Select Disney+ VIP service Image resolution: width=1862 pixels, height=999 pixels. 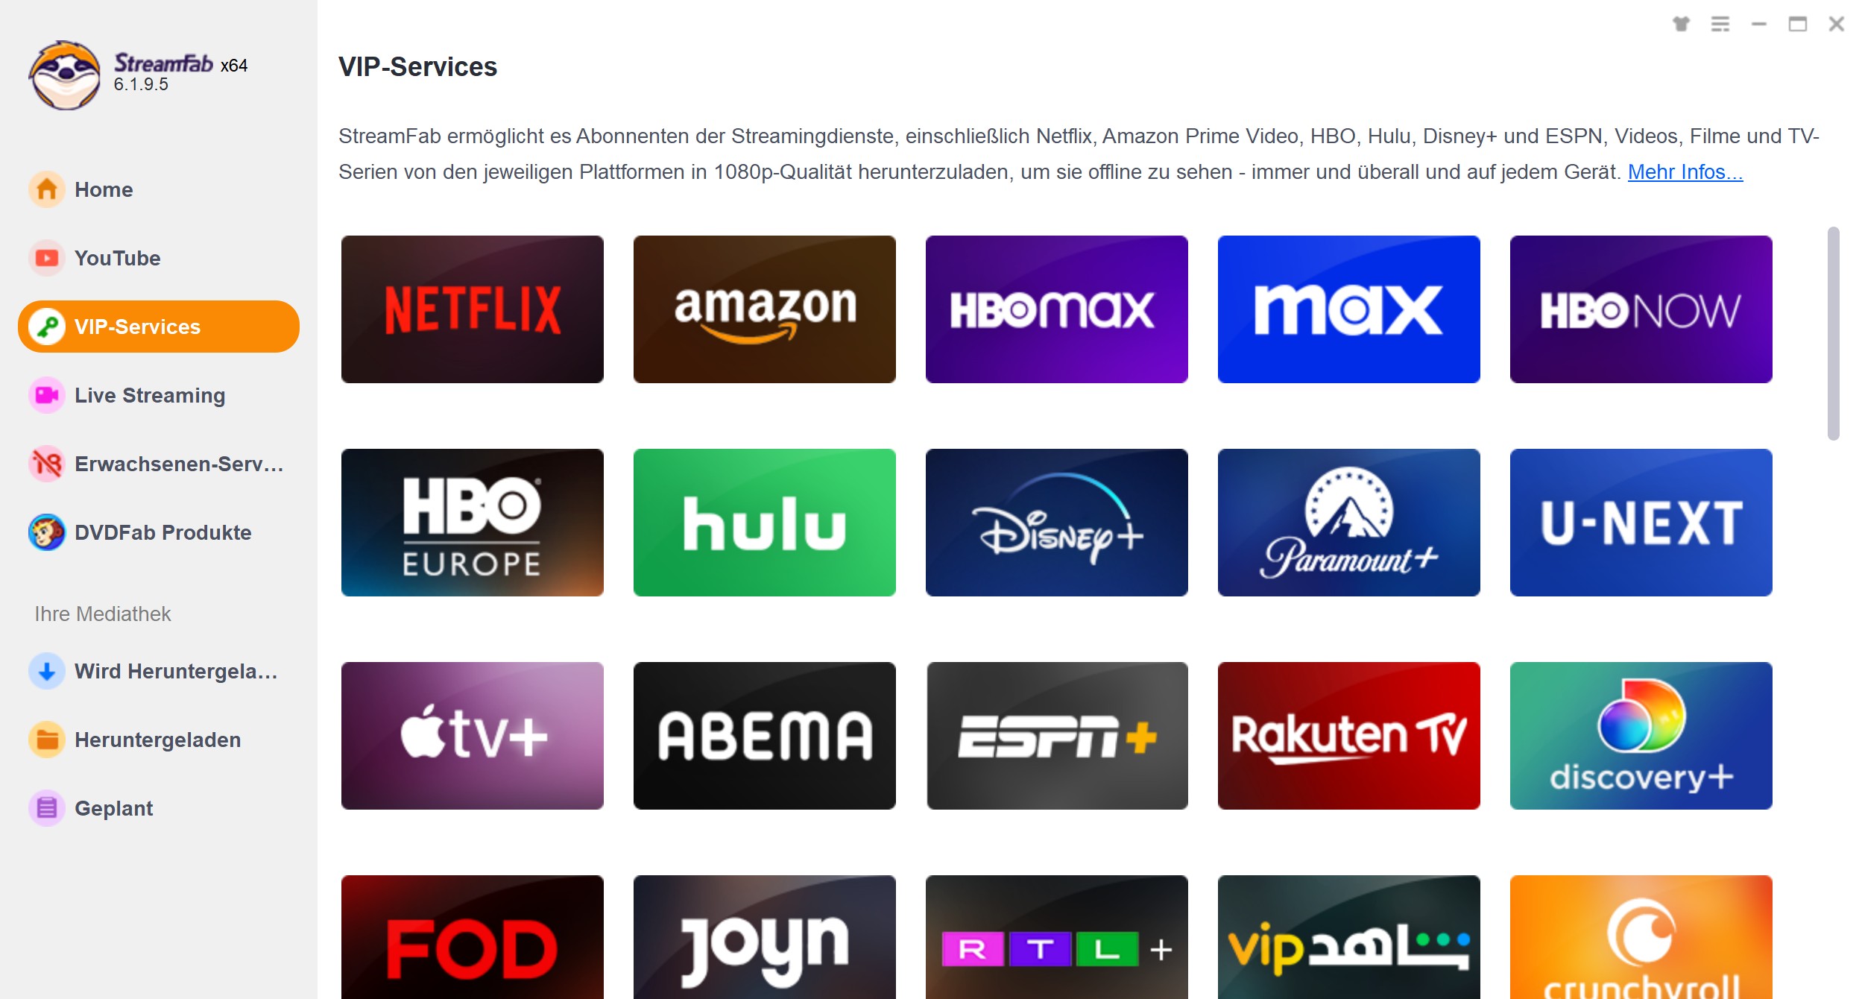tap(1055, 523)
